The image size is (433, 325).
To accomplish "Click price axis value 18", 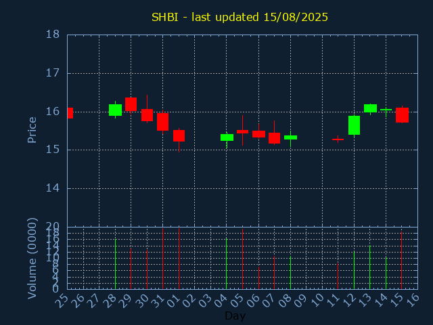I will coord(52,35).
